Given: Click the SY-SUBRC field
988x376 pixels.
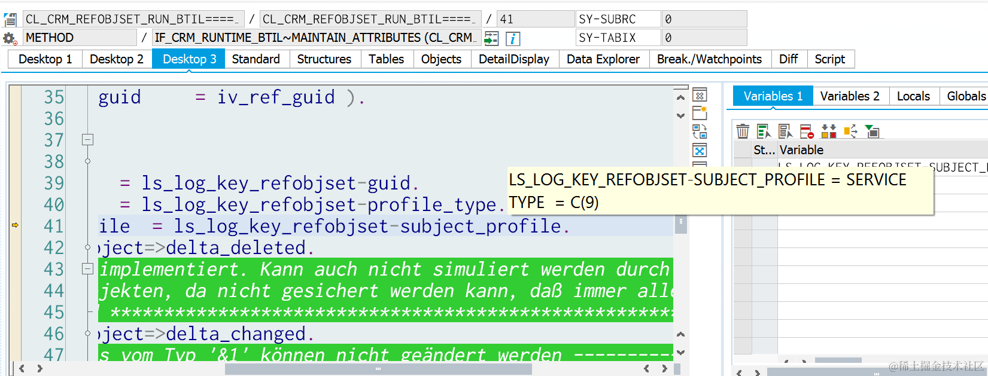Looking at the screenshot, I should 618,19.
